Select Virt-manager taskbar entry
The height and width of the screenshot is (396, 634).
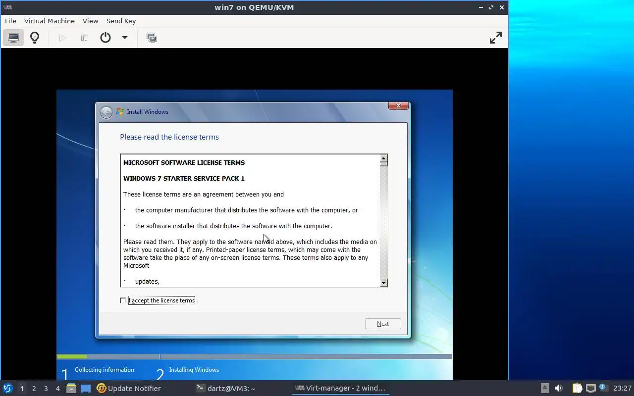[x=340, y=389]
